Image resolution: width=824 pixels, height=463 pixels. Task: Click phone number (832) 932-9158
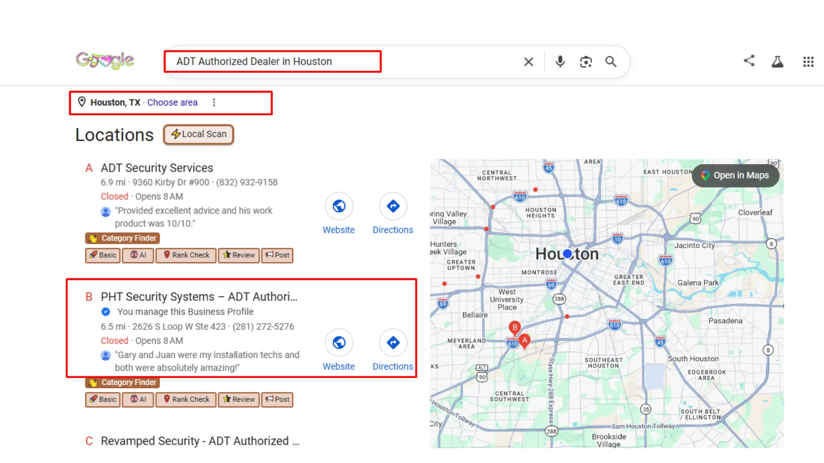247,183
